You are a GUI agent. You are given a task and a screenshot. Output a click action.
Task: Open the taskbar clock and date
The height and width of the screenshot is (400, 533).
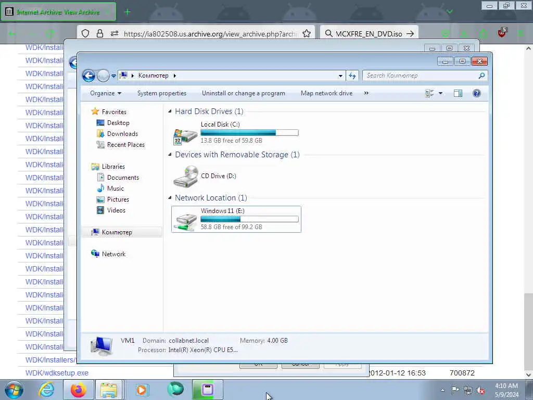click(x=506, y=390)
